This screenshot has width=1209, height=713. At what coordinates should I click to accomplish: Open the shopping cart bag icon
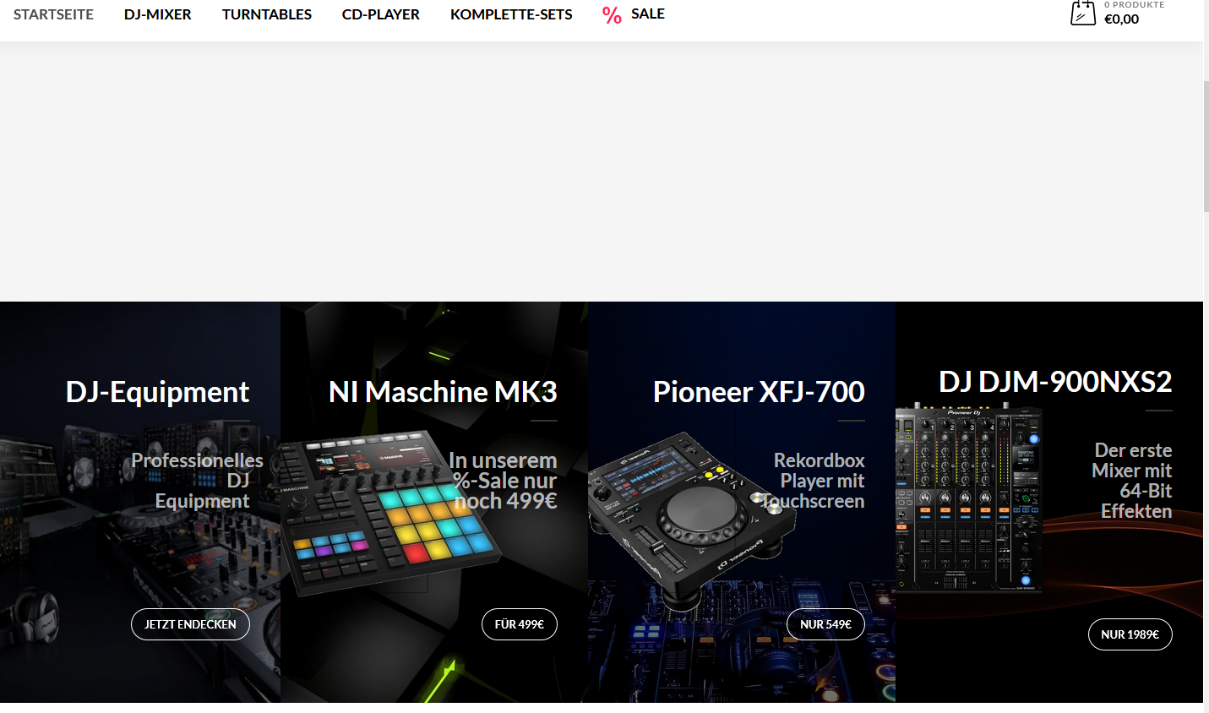click(x=1082, y=13)
